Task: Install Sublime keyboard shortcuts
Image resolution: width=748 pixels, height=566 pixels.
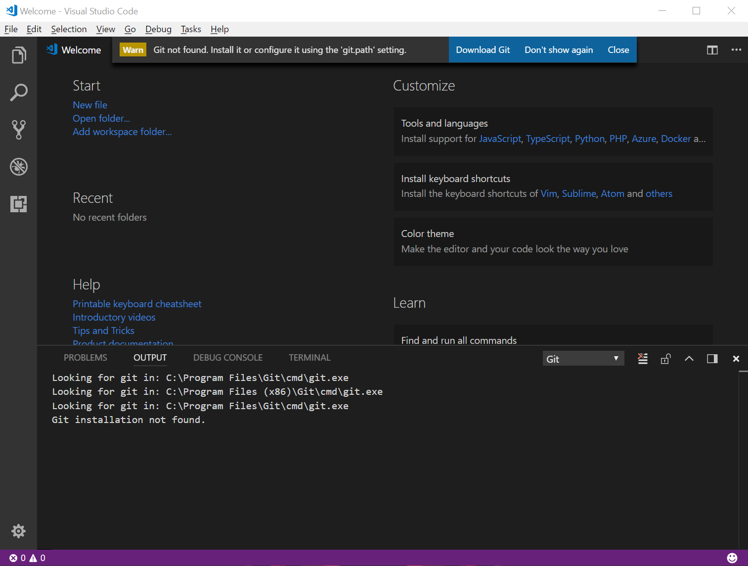Action: (579, 193)
